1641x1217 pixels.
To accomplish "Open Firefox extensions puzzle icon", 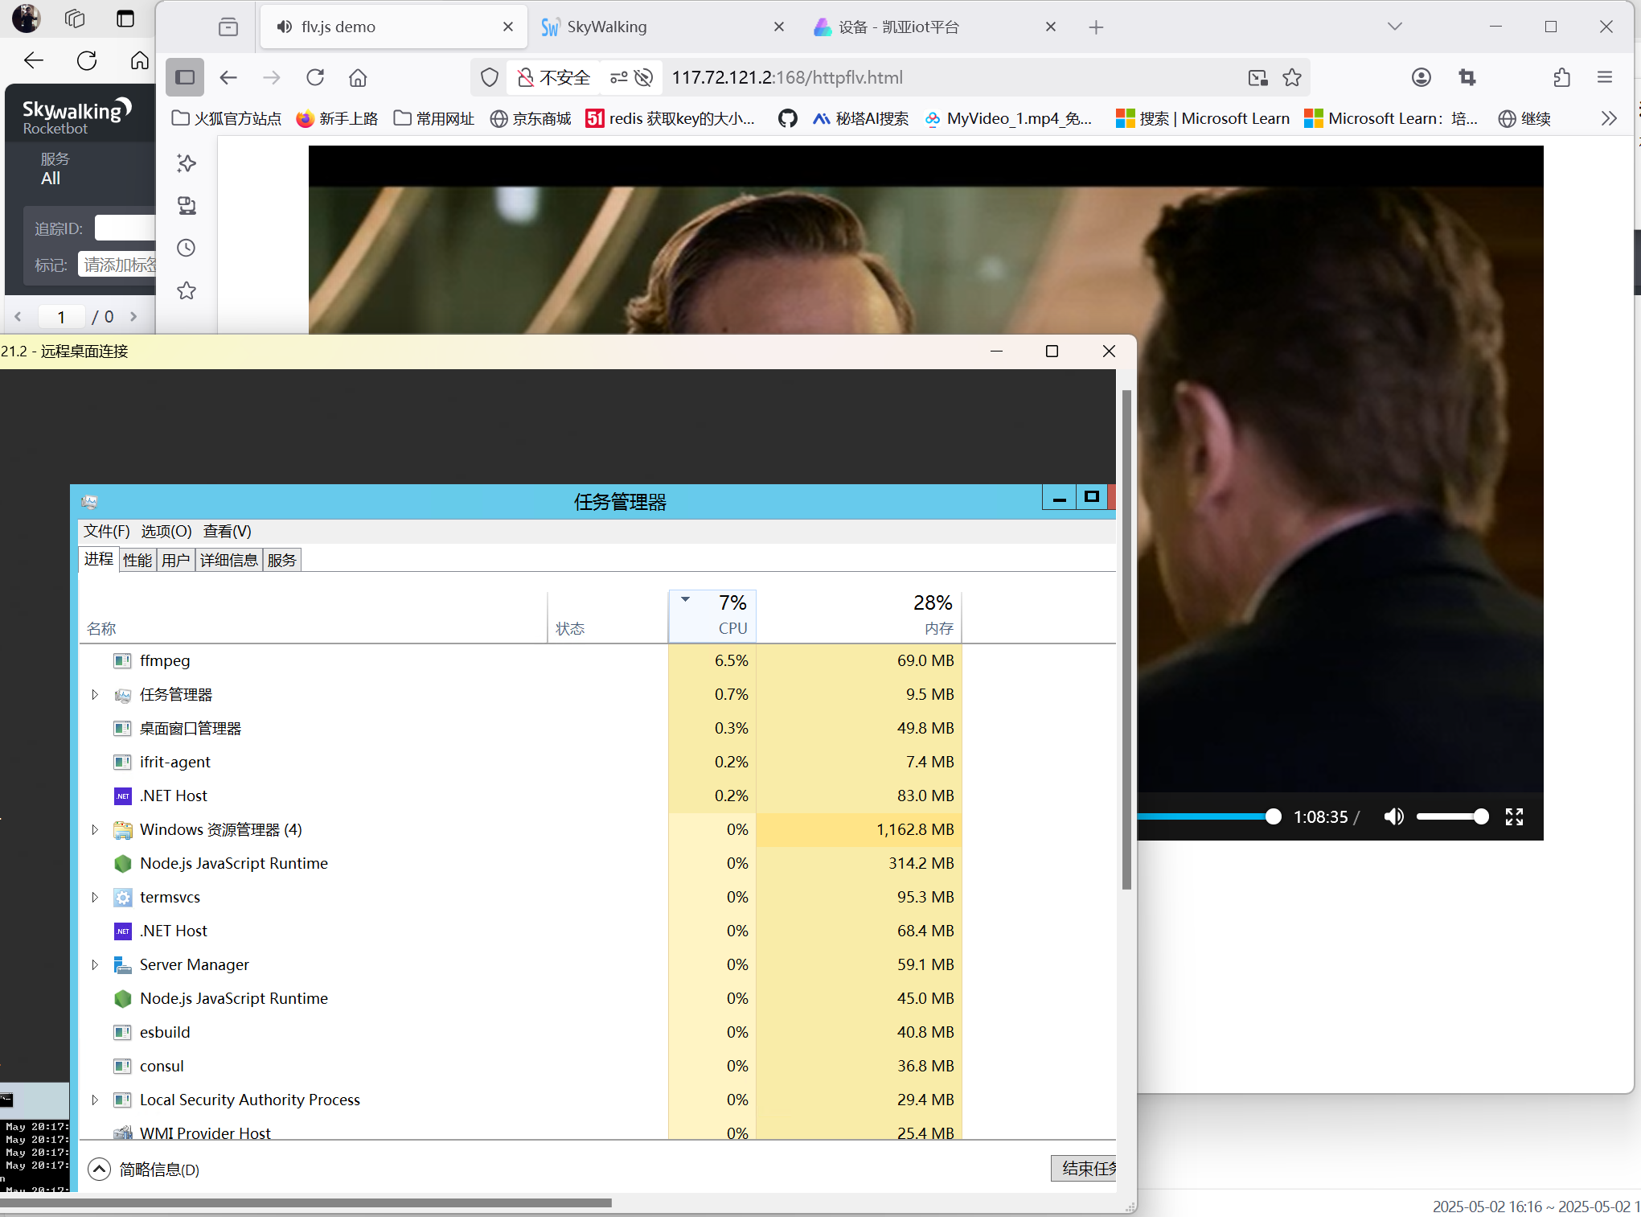I will point(1561,77).
